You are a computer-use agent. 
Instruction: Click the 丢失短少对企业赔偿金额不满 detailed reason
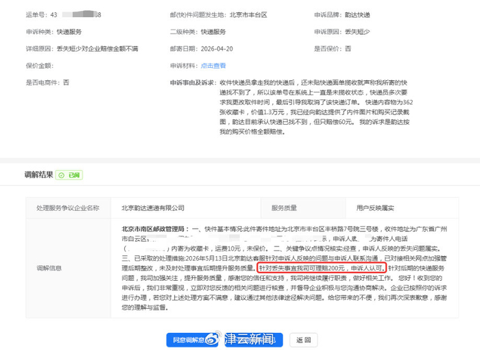coord(97,49)
